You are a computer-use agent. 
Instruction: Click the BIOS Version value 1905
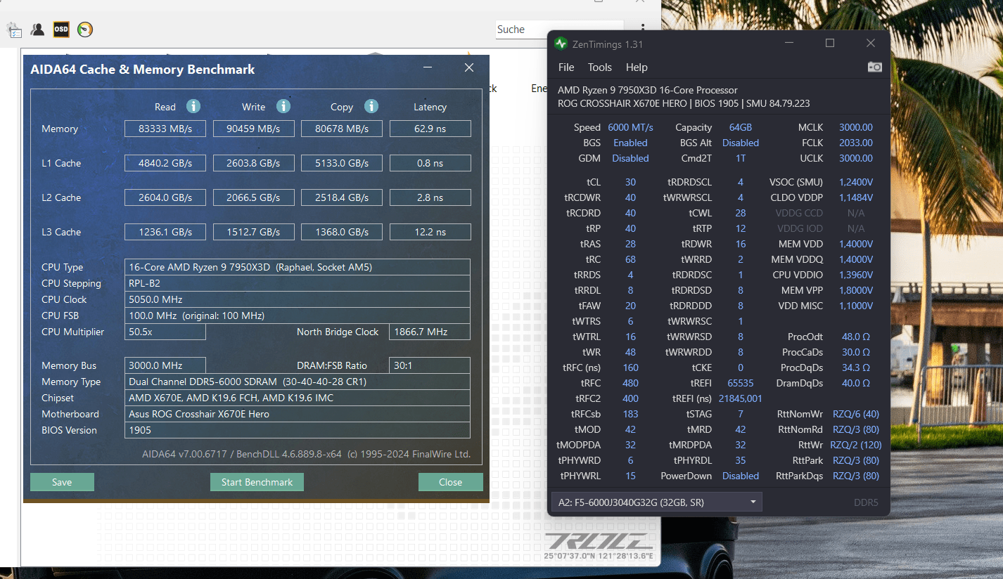pyautogui.click(x=298, y=430)
